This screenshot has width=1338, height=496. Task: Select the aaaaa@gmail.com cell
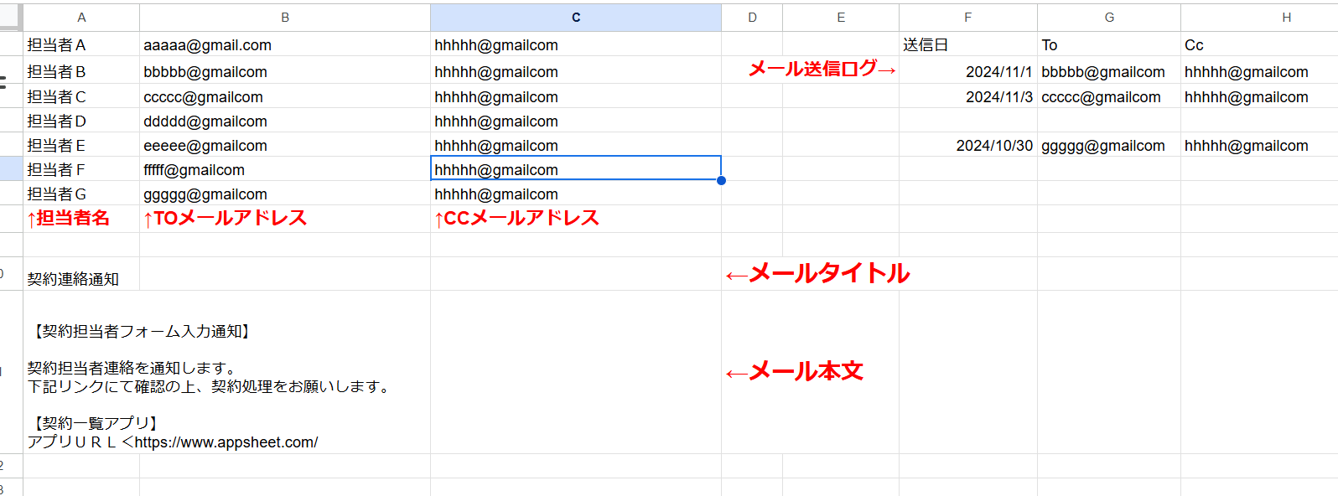285,44
